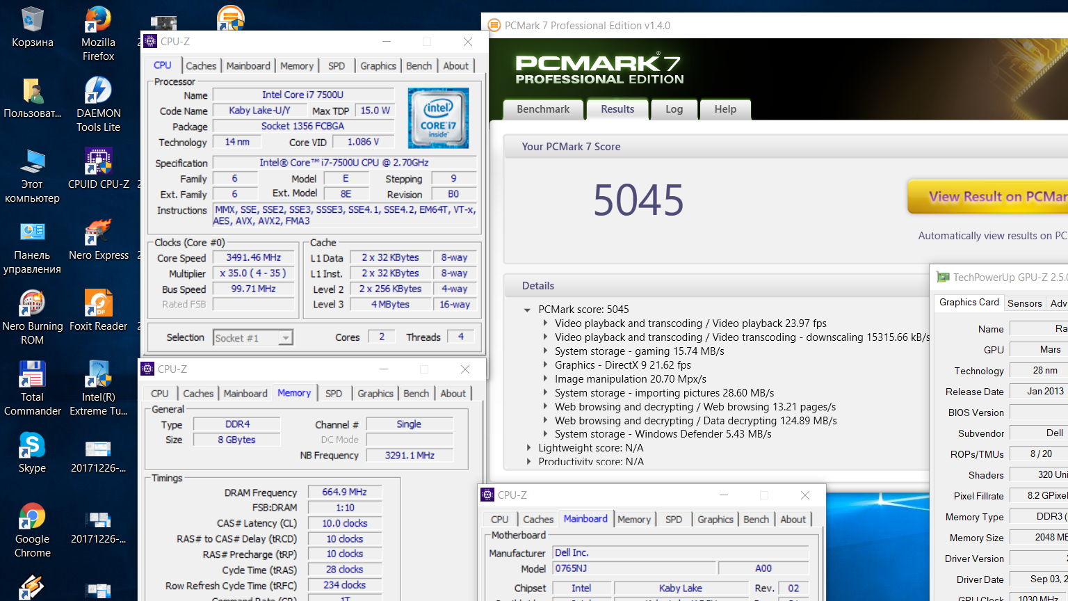Launch Google Chrome desktop icon

pyautogui.click(x=32, y=531)
